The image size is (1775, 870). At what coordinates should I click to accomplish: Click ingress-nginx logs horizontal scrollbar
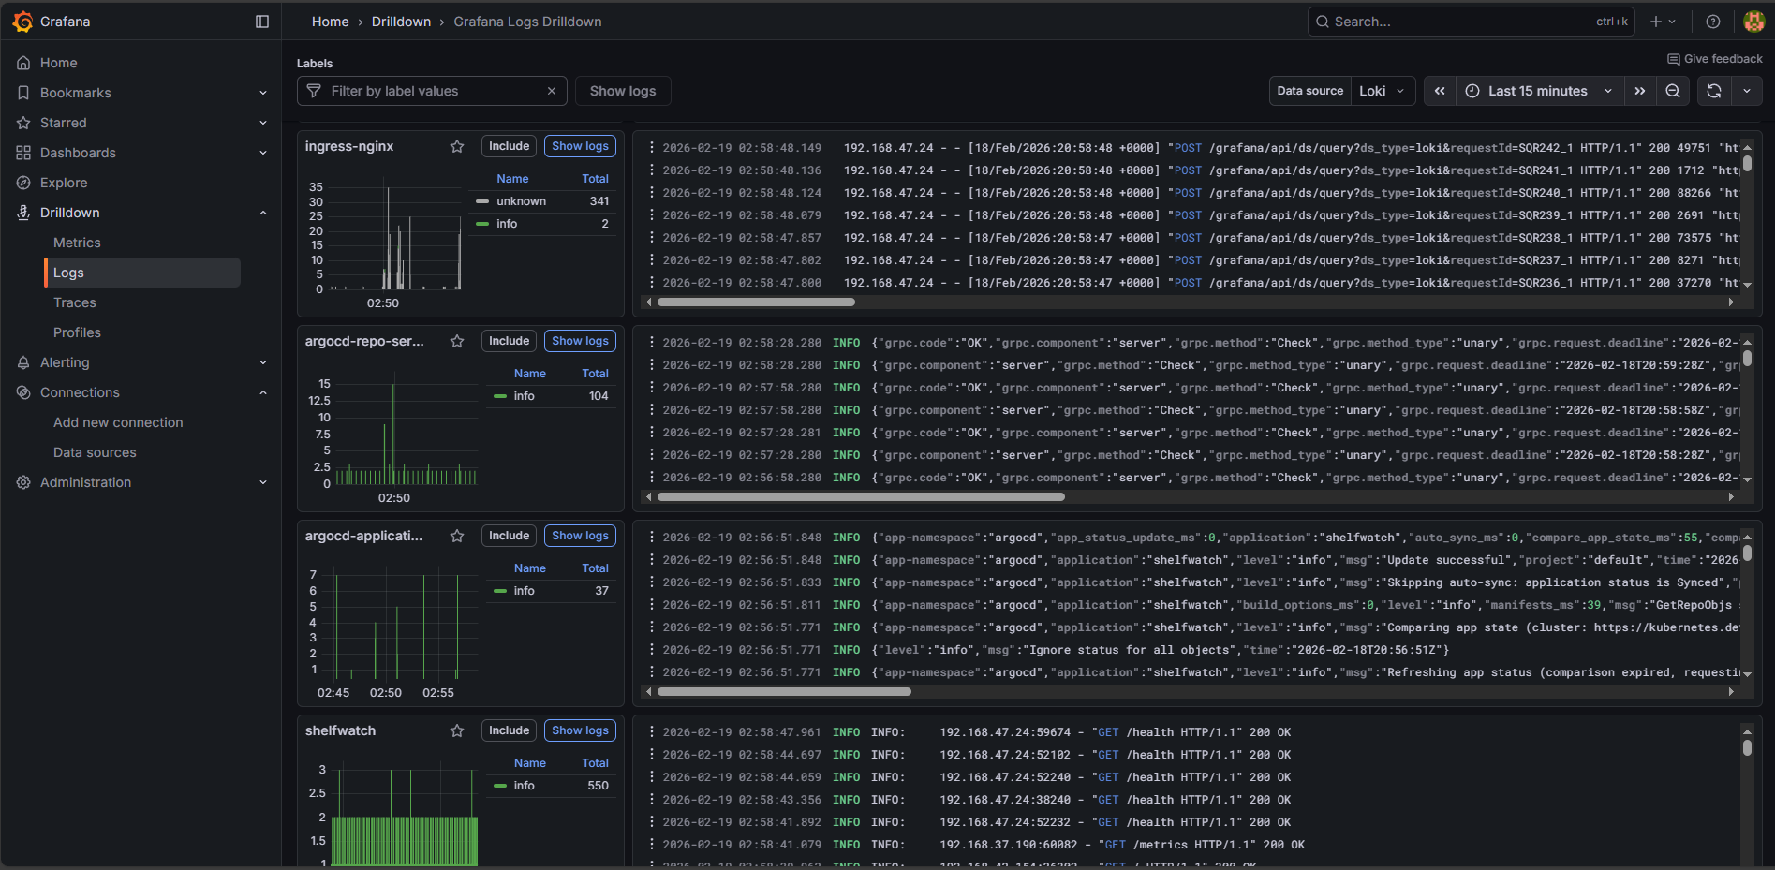point(756,302)
